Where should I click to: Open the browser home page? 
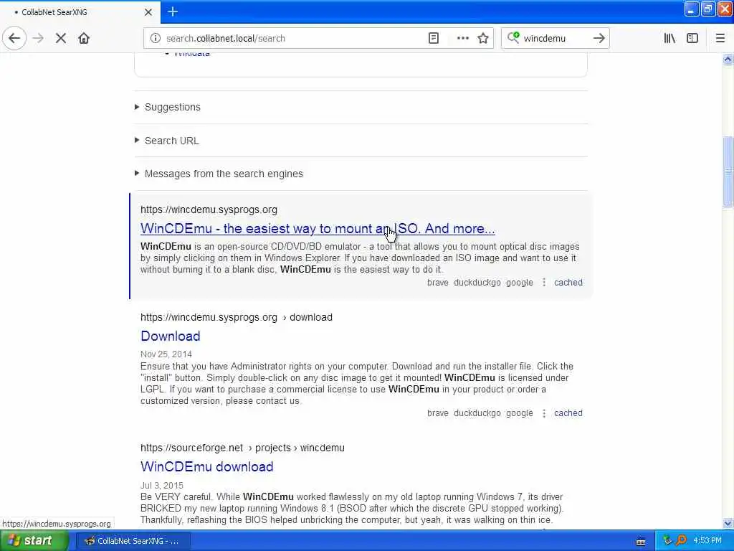coord(84,38)
